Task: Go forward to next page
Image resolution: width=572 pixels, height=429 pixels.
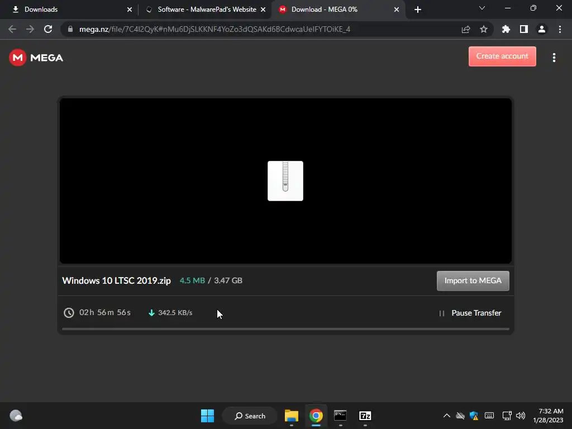Action: click(x=30, y=29)
